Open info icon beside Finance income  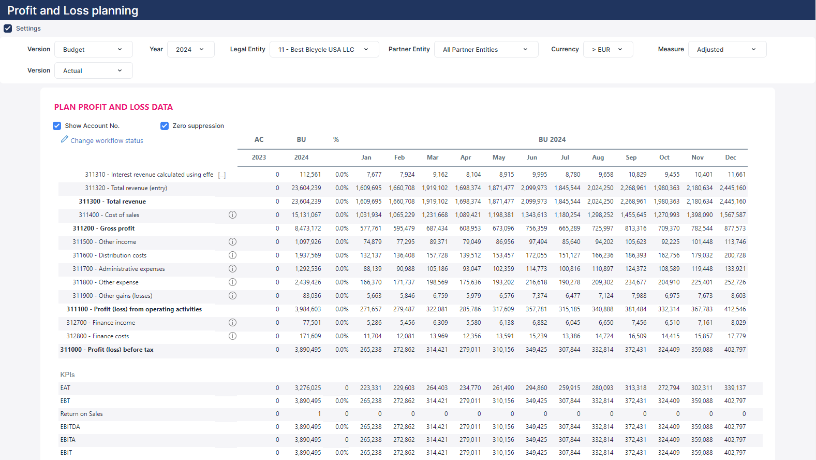[232, 323]
